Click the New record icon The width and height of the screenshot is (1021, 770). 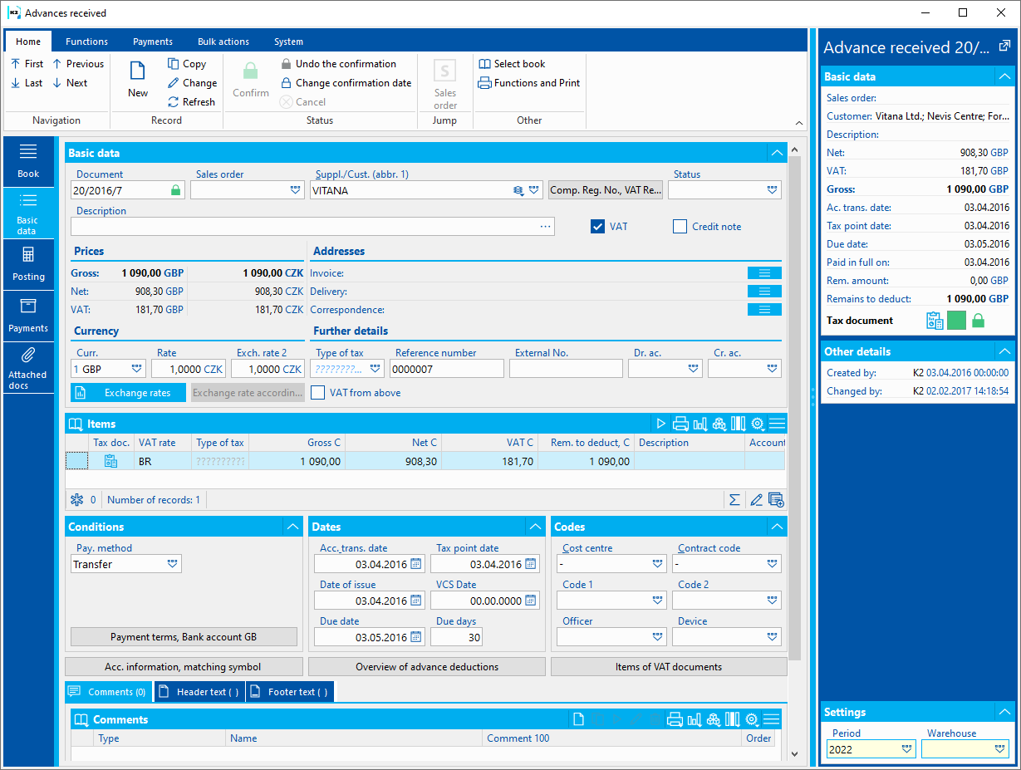coord(138,71)
